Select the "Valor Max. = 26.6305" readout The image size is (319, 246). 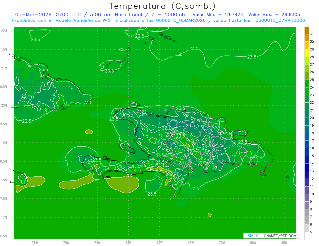coord(274,15)
